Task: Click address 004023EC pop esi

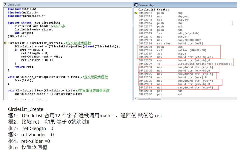Action: (161, 94)
